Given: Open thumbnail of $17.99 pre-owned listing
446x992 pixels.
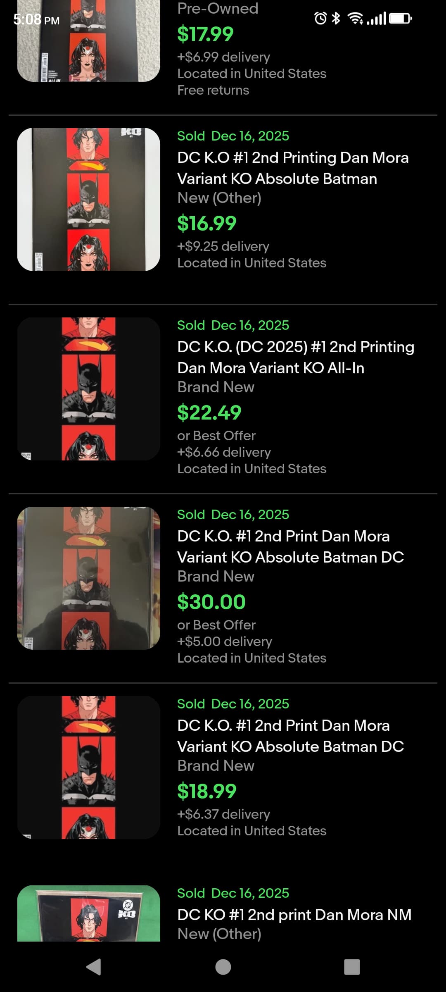Looking at the screenshot, I should (x=89, y=41).
